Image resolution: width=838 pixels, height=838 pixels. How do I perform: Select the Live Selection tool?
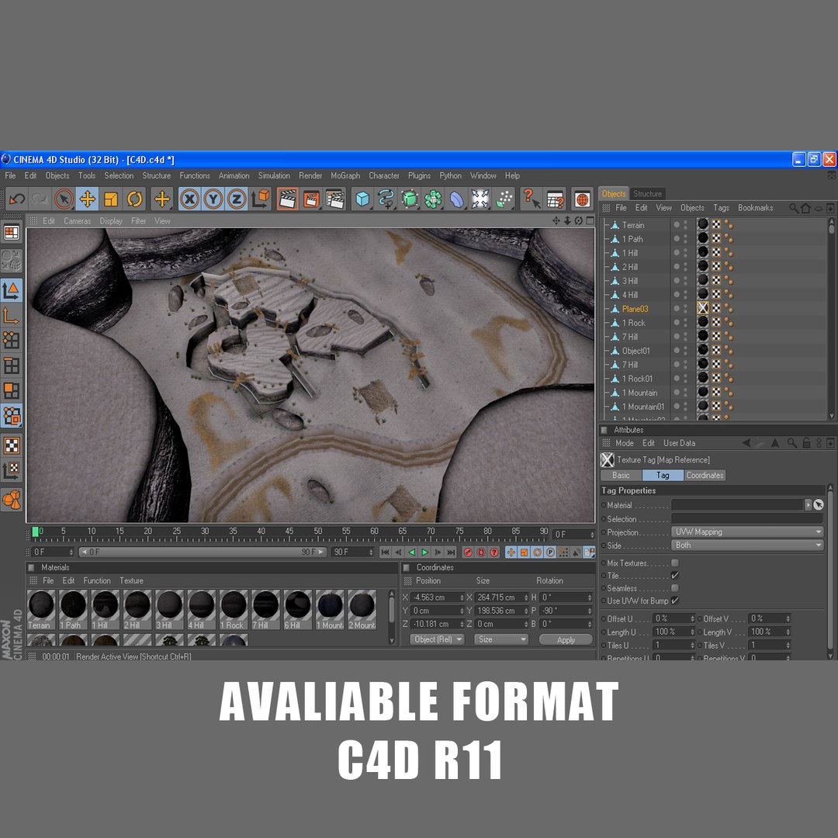(64, 199)
